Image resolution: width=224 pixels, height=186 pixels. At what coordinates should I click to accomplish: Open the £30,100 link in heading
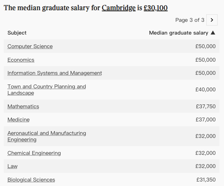click(155, 8)
